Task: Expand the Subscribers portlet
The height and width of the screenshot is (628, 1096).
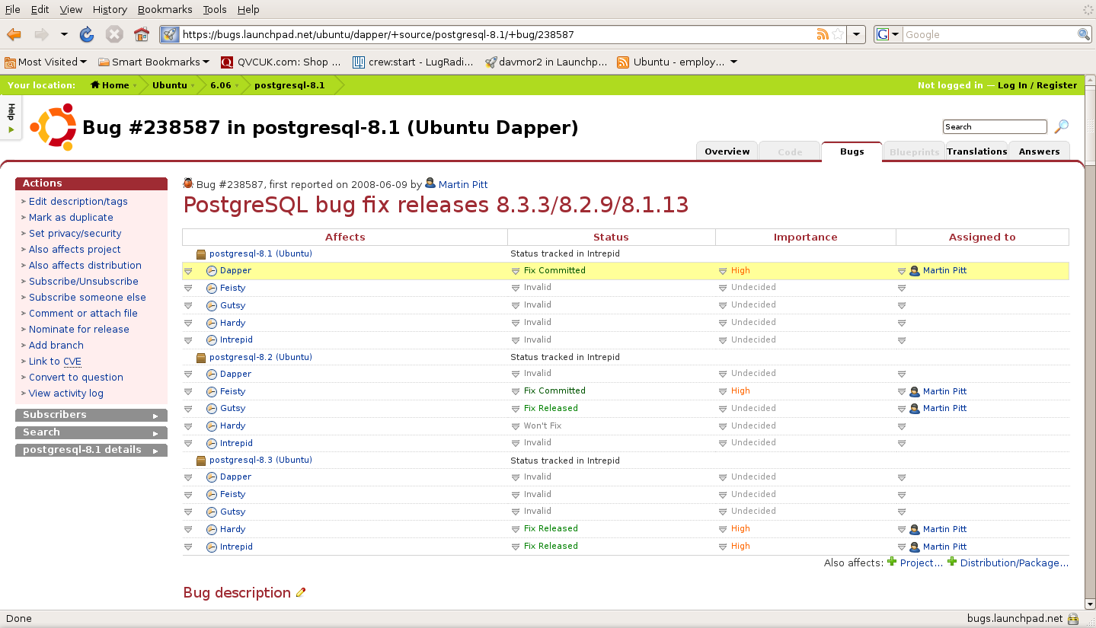Action: 155,416
